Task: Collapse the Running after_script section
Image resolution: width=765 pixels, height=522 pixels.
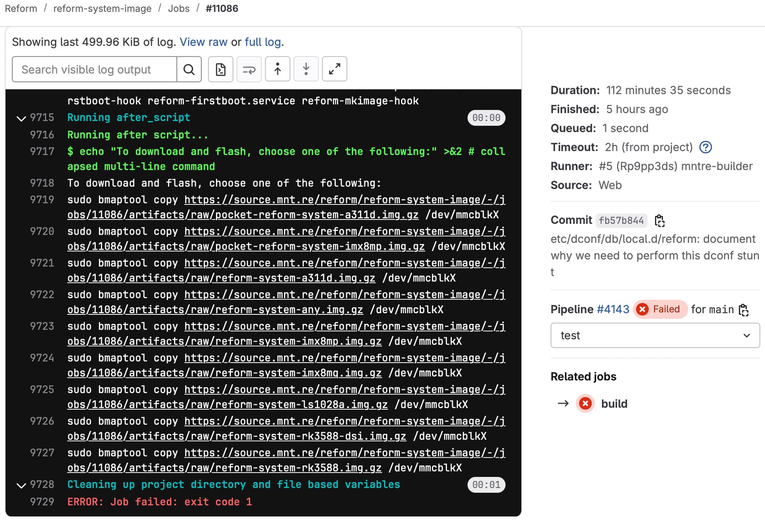Action: [x=21, y=118]
